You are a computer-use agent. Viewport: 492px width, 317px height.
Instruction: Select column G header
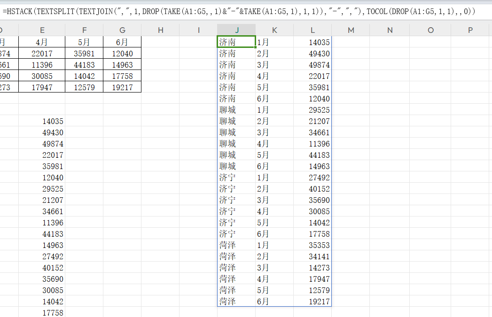(122, 30)
